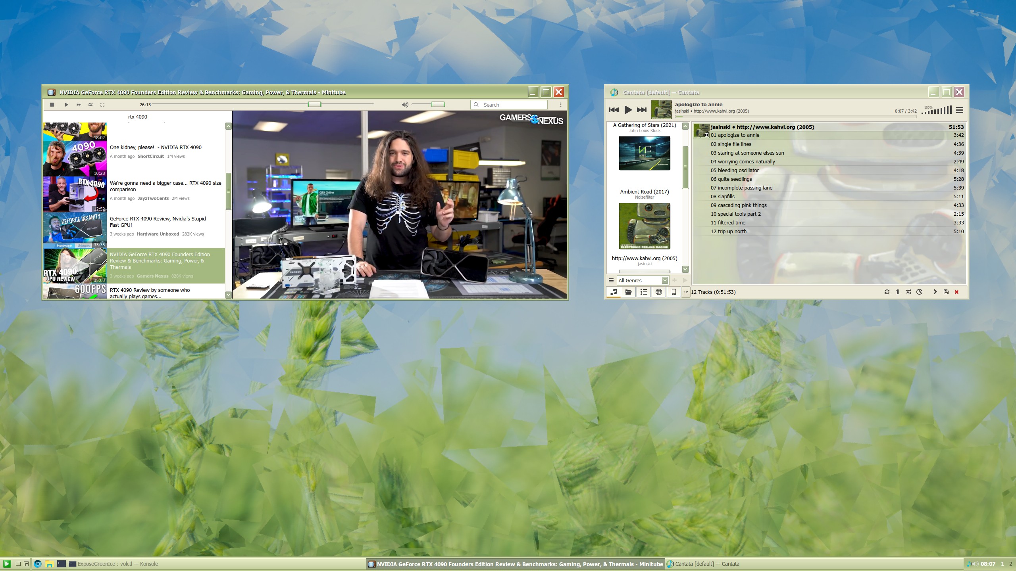Image resolution: width=1016 pixels, height=571 pixels.
Task: Select track '12 trip up north'
Action: coord(829,232)
